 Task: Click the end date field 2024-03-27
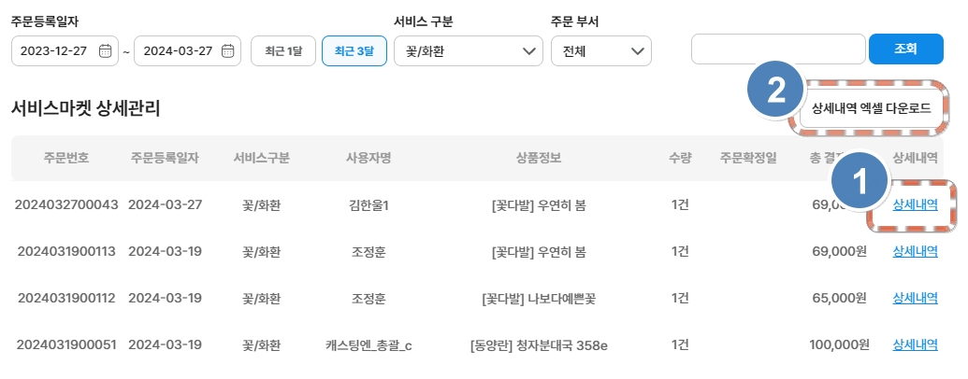(176, 50)
